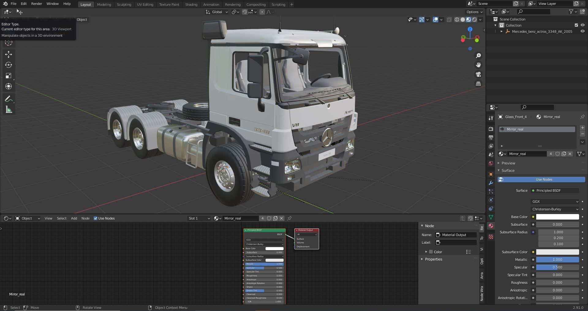
Task: Click the viewport zoom magnifier icon
Action: (478, 56)
